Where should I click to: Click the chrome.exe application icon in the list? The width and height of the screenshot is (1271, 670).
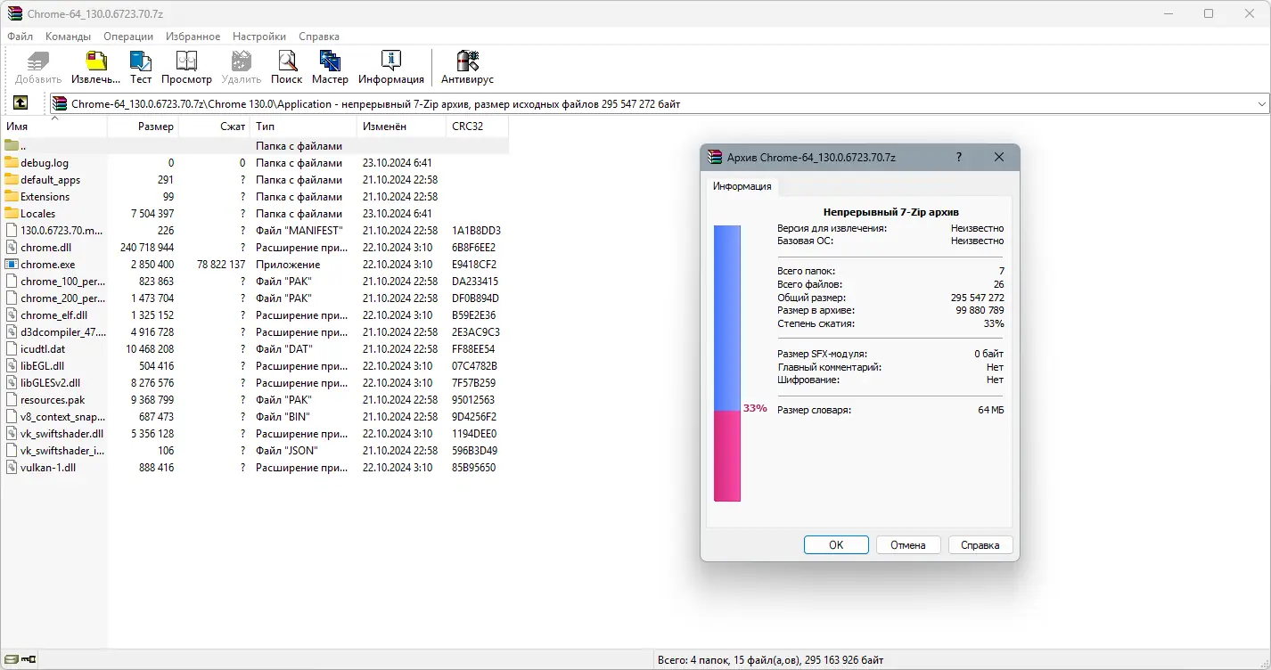coord(11,264)
